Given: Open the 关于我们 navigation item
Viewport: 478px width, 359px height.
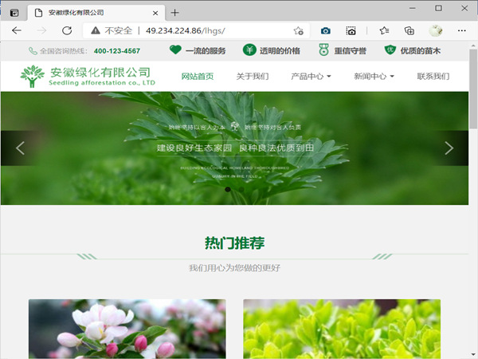Looking at the screenshot, I should click(x=253, y=77).
